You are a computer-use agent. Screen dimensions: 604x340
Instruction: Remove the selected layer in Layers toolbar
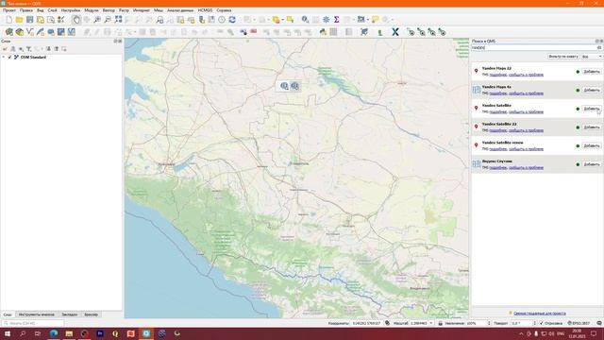64,49
